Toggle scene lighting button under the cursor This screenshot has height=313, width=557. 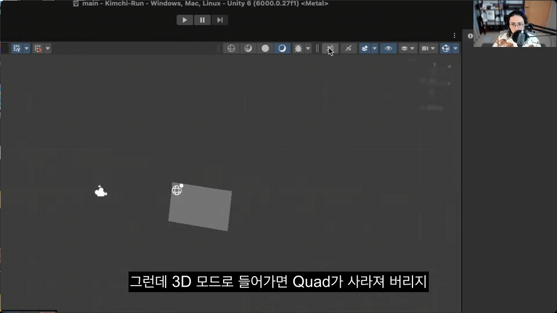coord(330,48)
